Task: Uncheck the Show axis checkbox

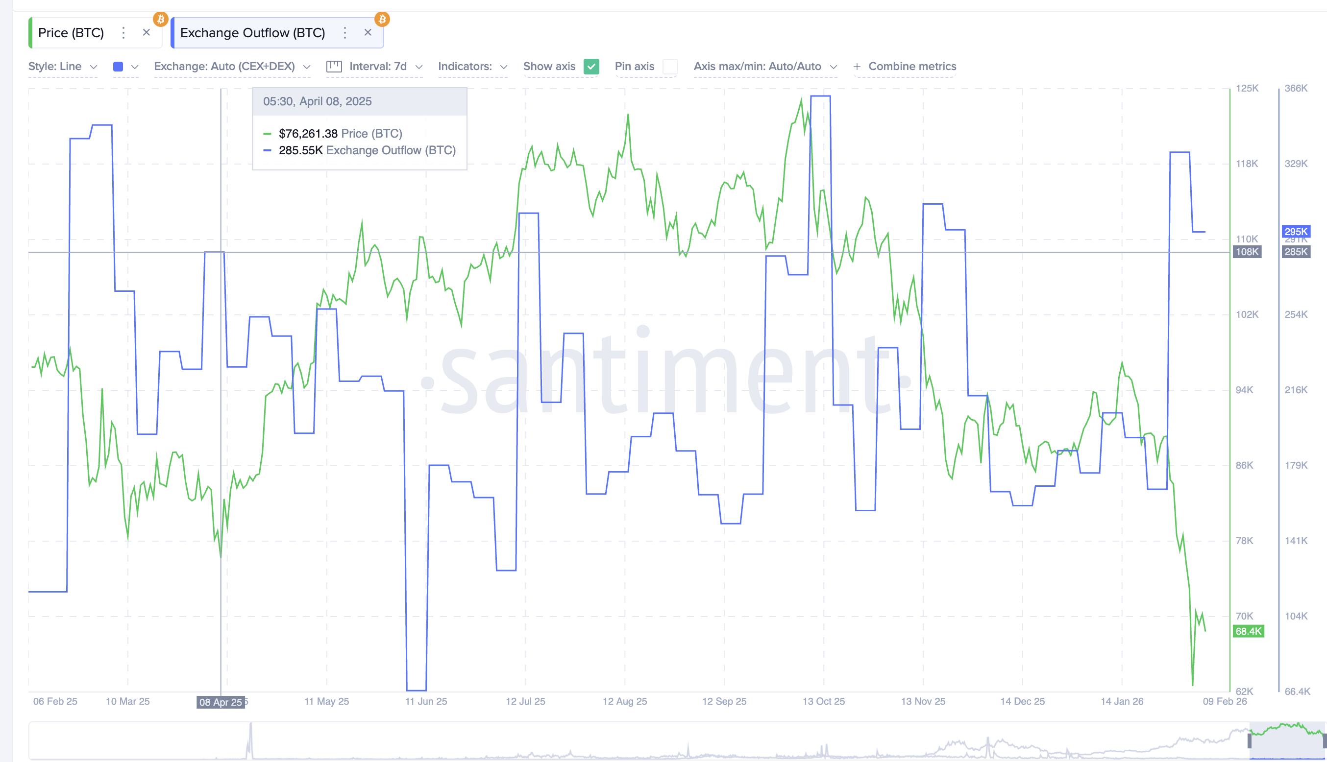Action: 590,67
